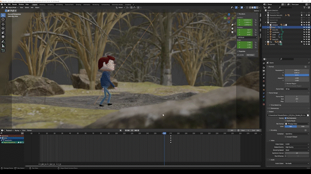The width and height of the screenshot is (311, 174).
Task: Open Format presets icon in Format panel
Action: (x=306, y=67)
